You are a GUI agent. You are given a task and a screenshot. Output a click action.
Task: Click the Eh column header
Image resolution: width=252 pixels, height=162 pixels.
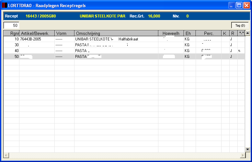190,33
